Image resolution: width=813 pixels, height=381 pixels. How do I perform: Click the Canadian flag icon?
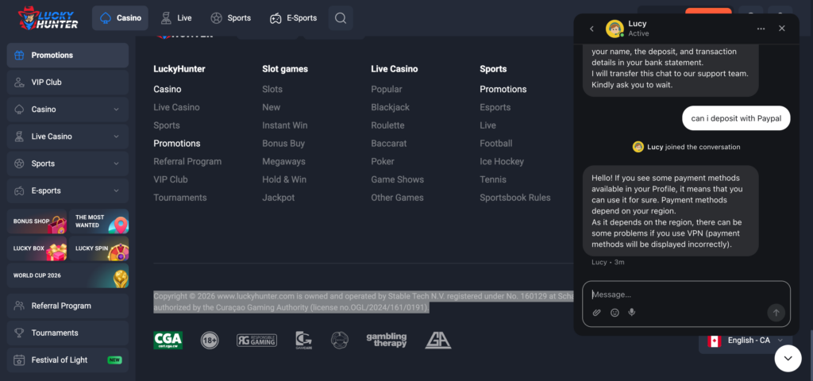715,341
